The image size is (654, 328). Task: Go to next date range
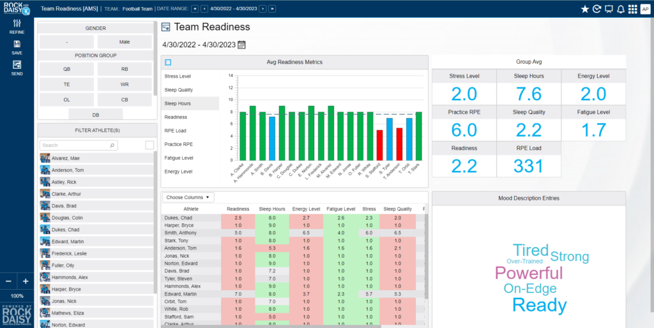pyautogui.click(x=262, y=9)
